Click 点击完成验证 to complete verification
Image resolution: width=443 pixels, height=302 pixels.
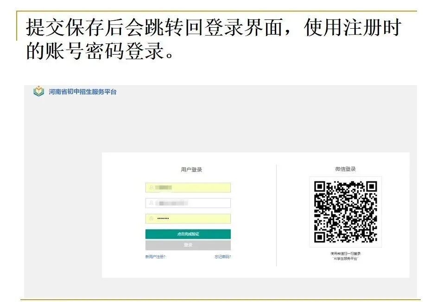[188, 234]
